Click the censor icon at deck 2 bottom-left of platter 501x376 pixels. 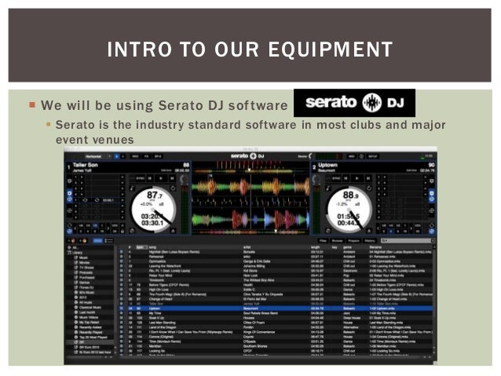coord(328,231)
